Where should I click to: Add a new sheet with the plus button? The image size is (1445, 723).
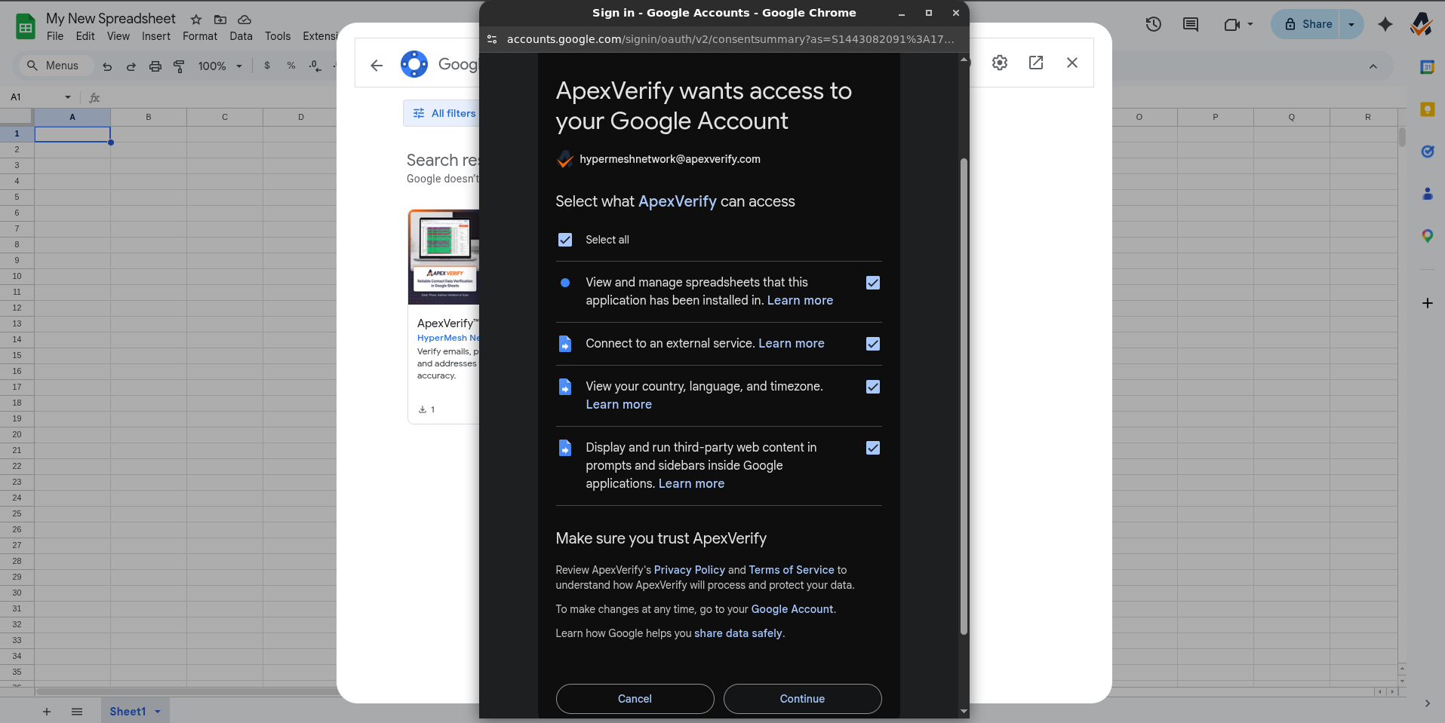[47, 712]
